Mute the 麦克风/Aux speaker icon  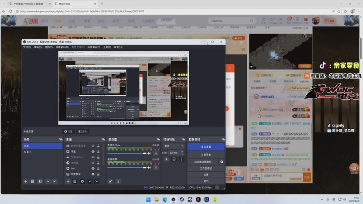149,153
